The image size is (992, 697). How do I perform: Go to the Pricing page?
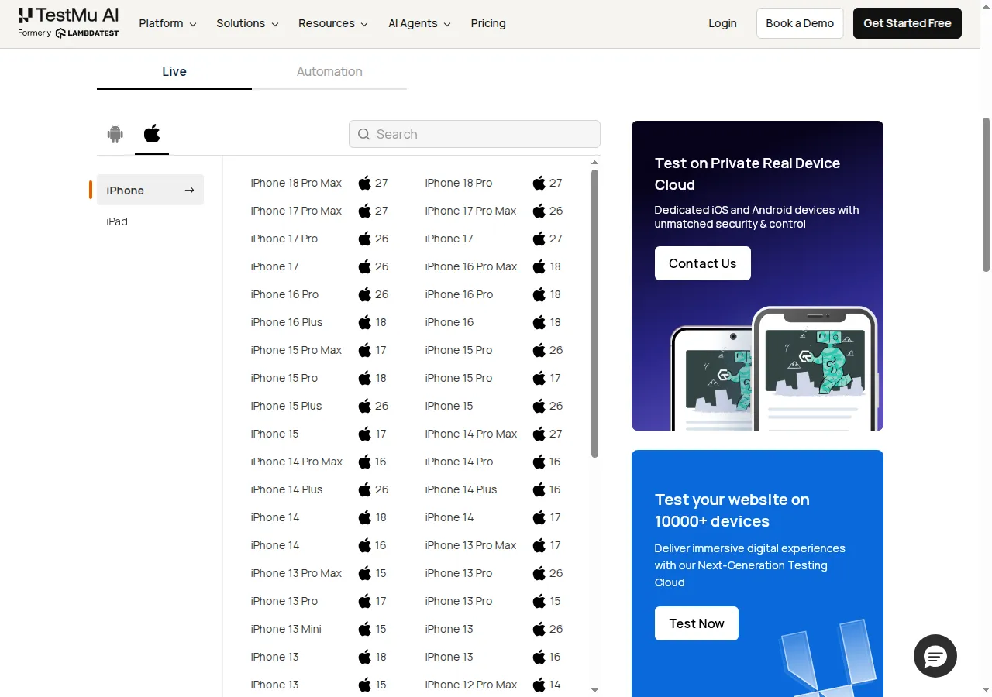coord(488,23)
